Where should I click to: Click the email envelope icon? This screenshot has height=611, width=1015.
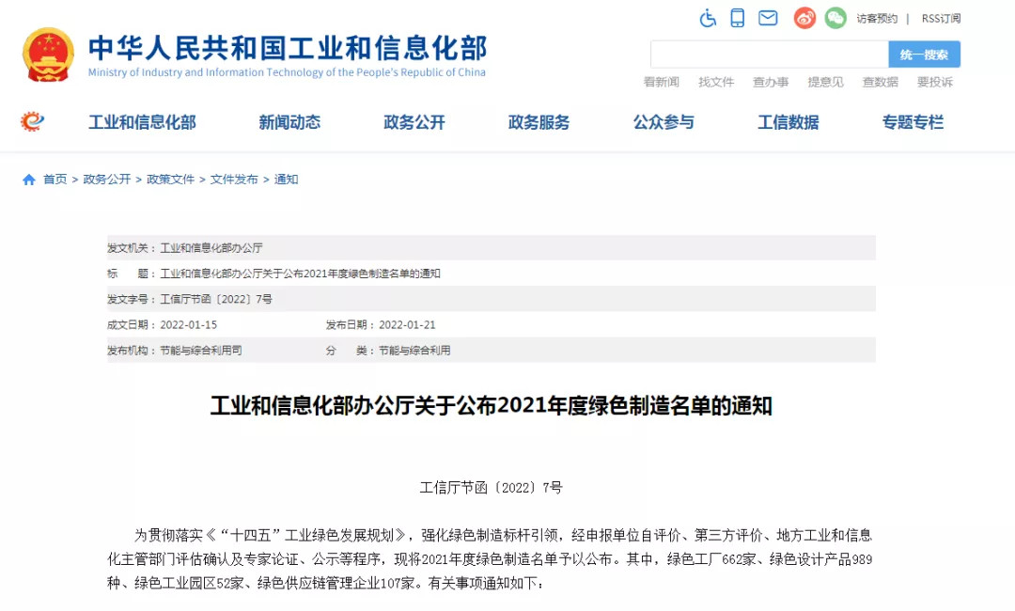point(768,18)
